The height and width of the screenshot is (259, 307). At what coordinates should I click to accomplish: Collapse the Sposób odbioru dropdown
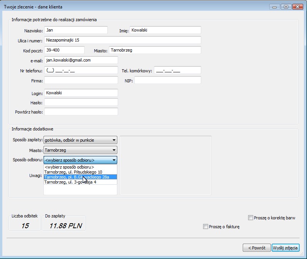coord(80,160)
